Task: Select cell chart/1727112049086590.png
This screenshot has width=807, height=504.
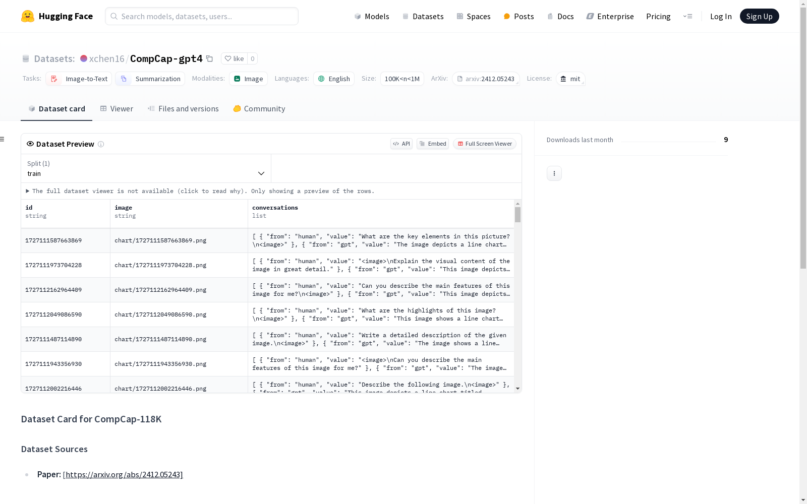Action: pyautogui.click(x=179, y=314)
